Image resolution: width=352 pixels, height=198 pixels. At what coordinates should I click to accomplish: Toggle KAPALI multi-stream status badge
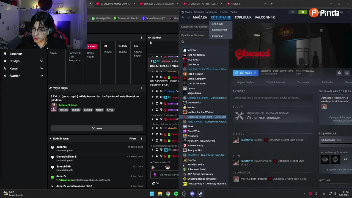tap(92, 46)
